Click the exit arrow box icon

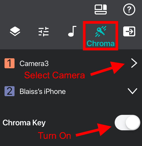tap(129, 31)
